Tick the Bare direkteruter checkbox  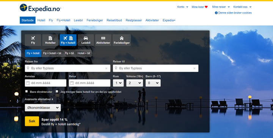(27, 91)
